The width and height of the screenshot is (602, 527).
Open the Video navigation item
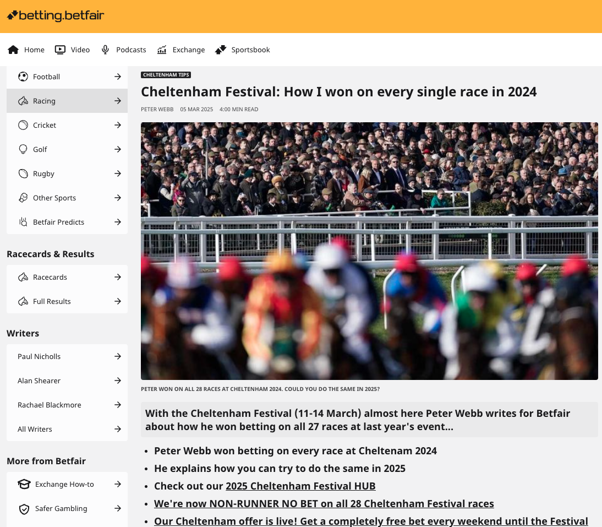point(72,50)
